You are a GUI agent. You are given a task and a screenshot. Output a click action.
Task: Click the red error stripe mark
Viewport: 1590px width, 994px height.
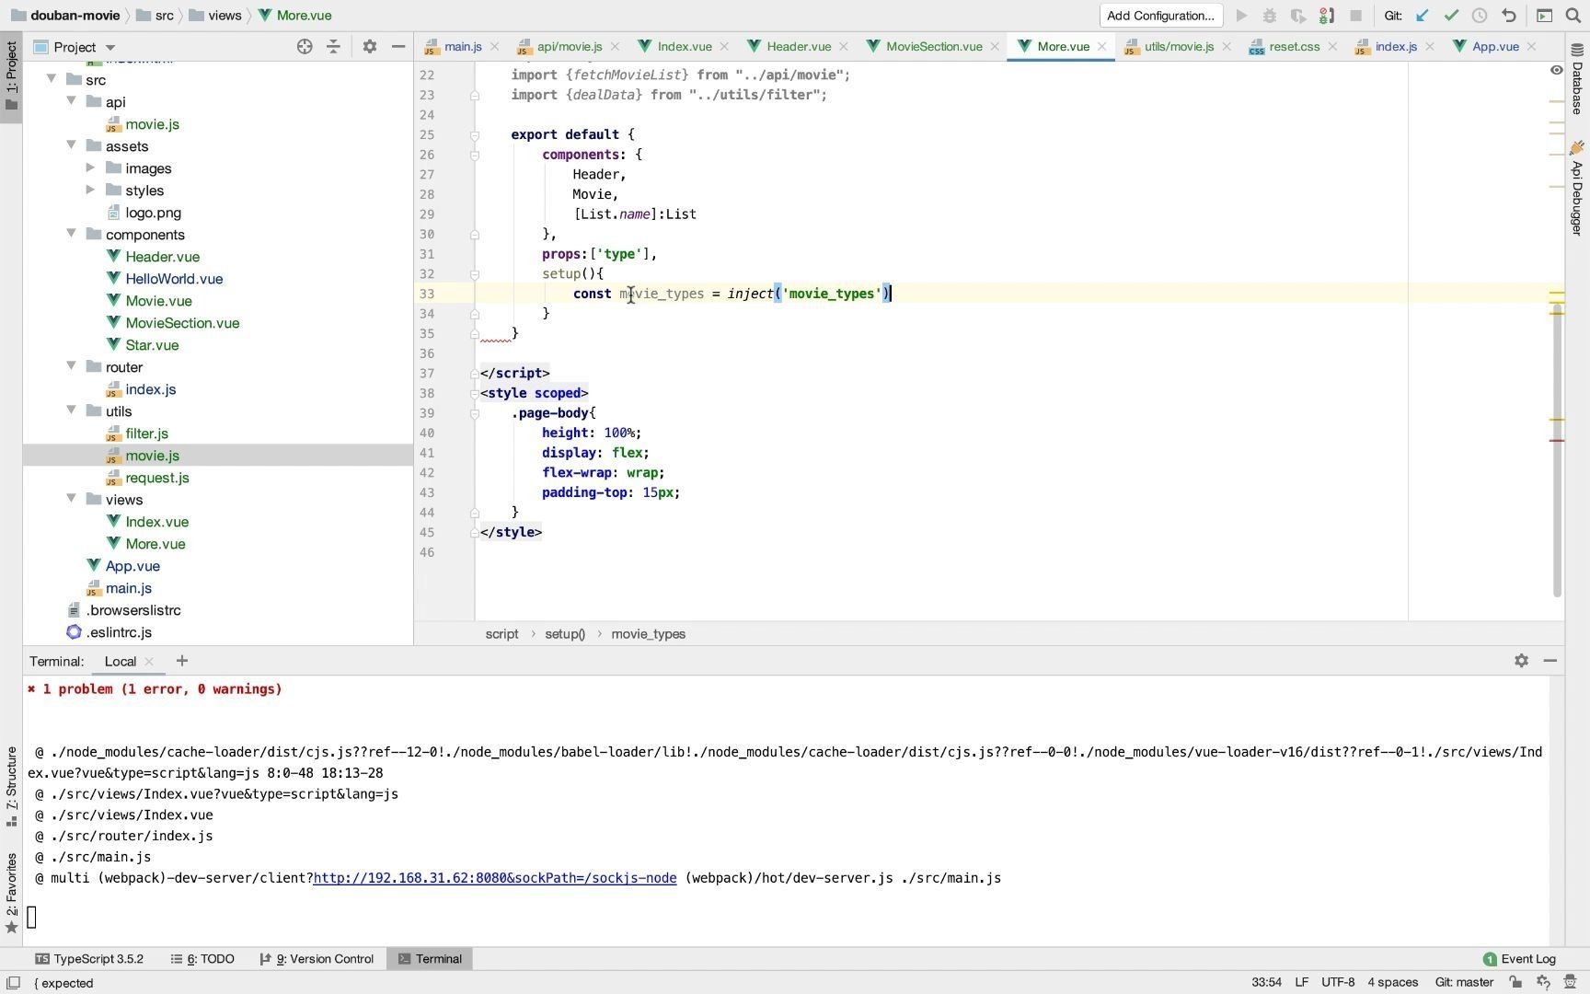tap(1557, 441)
